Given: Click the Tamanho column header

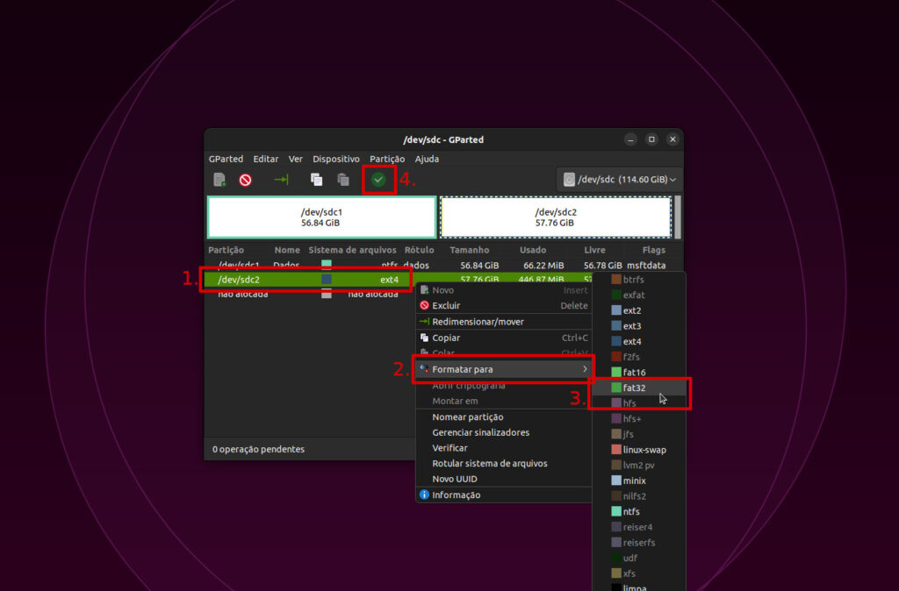Looking at the screenshot, I should click(x=469, y=250).
